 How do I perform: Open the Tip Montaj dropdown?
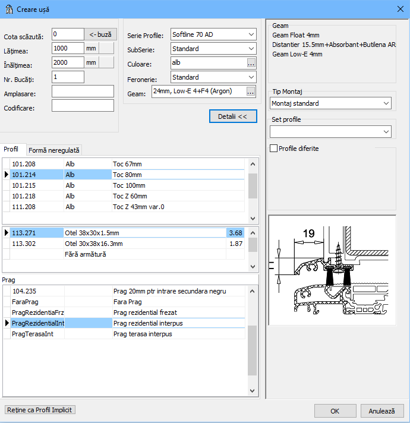(330, 103)
